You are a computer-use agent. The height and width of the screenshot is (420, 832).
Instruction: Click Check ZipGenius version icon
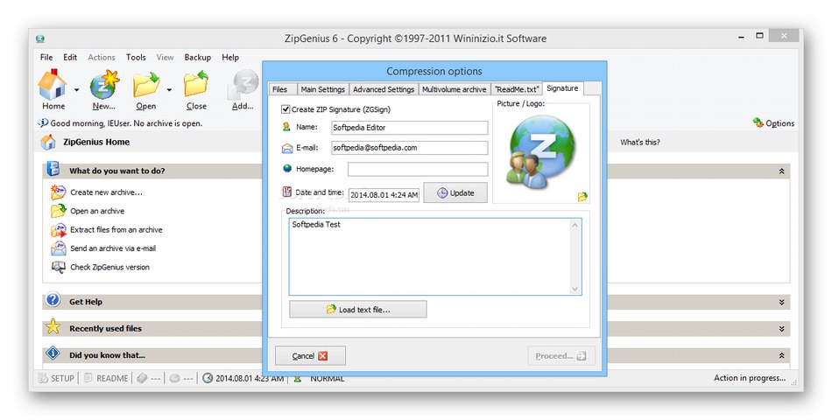point(58,267)
